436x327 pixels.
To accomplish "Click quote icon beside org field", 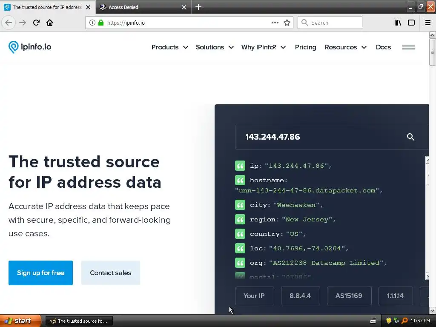I will 240,263.
